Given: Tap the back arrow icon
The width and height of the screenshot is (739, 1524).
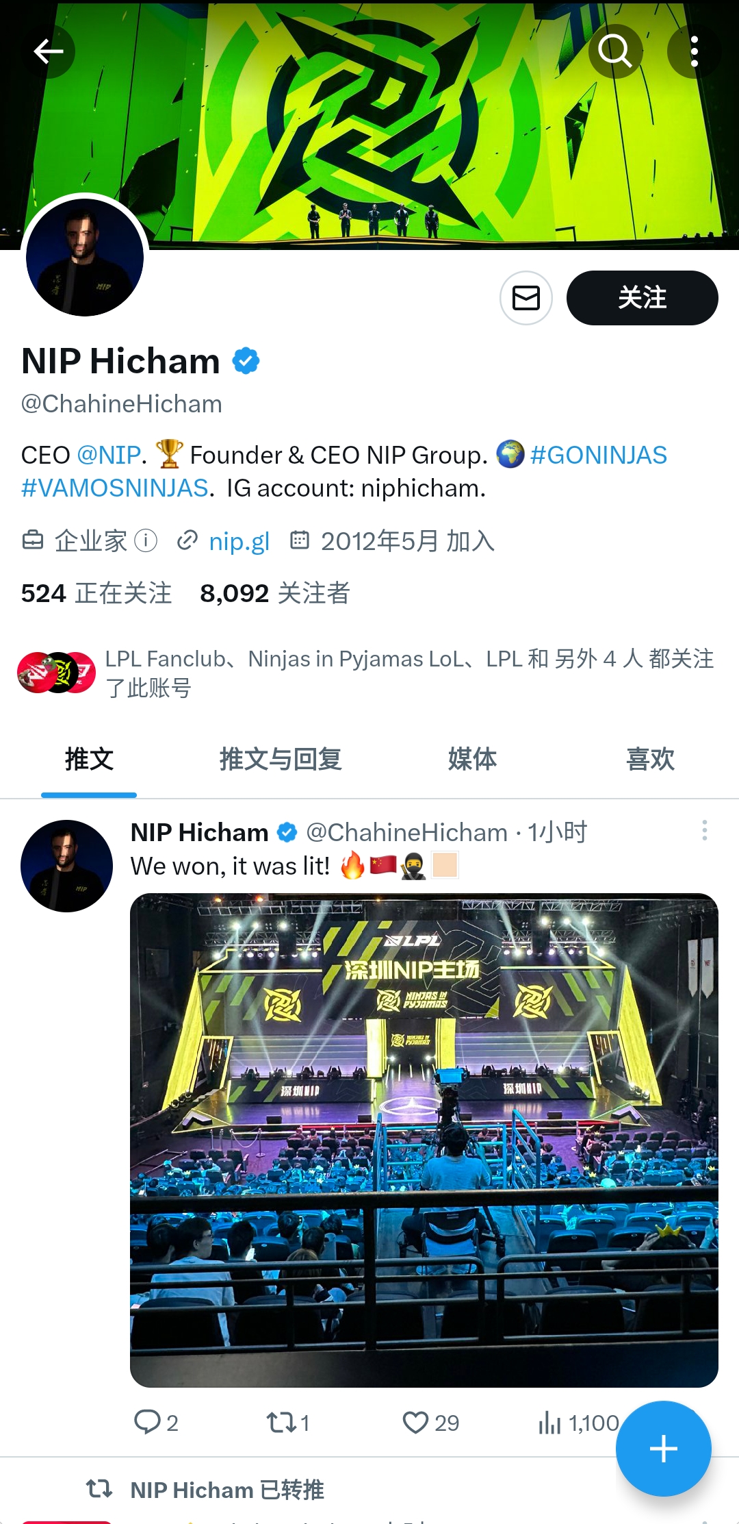Looking at the screenshot, I should (x=49, y=51).
